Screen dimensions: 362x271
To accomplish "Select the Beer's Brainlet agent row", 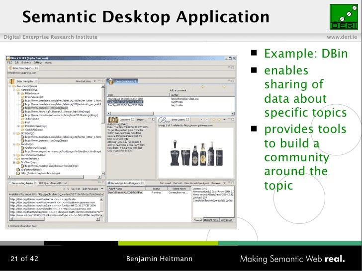I will coord(149,193).
